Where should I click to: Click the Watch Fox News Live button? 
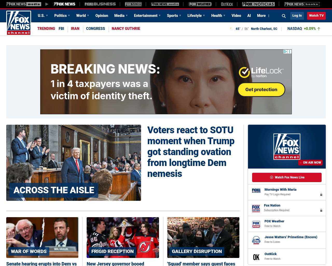click(x=287, y=177)
